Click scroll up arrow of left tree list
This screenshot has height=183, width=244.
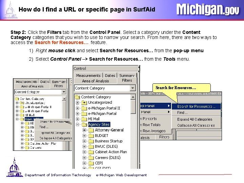point(64,99)
